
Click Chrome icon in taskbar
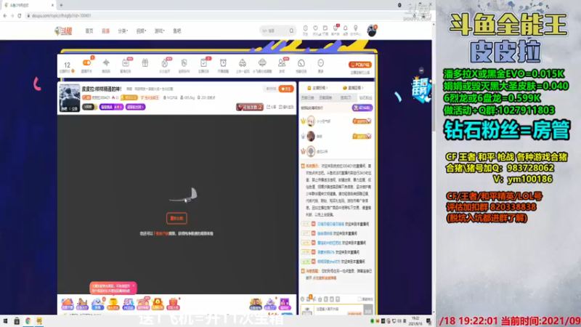coord(28,321)
